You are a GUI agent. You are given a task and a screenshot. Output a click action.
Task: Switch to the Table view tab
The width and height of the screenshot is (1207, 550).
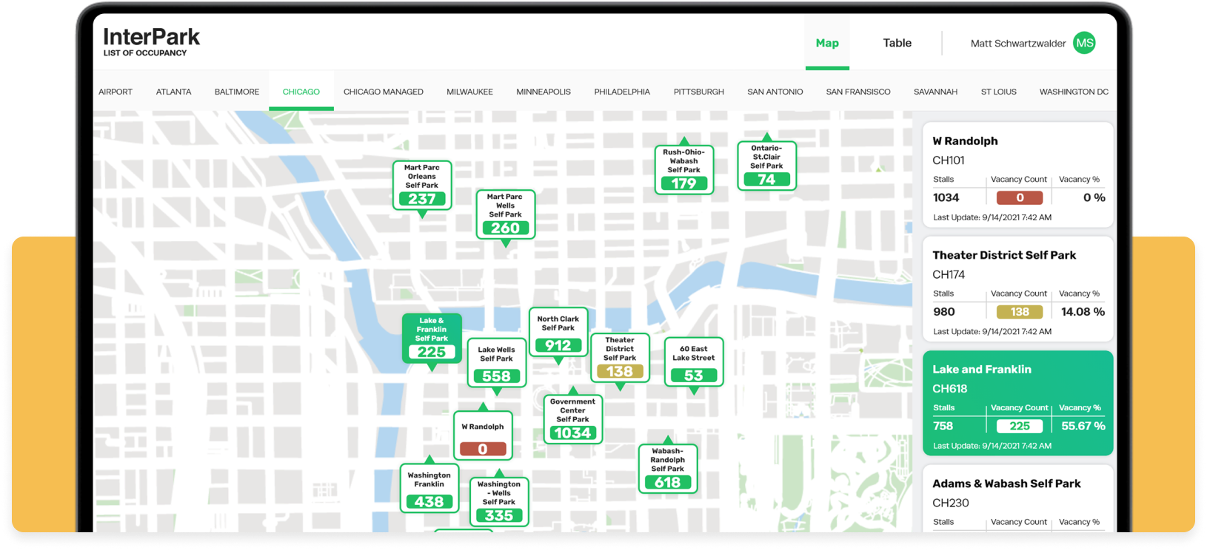pyautogui.click(x=897, y=43)
